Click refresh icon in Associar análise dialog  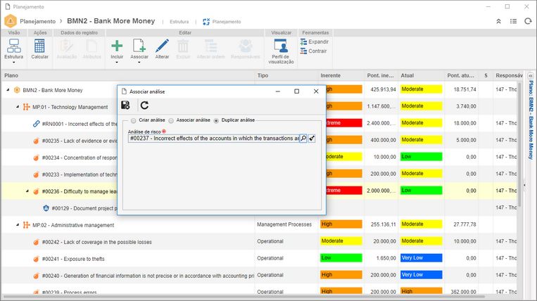pos(144,105)
